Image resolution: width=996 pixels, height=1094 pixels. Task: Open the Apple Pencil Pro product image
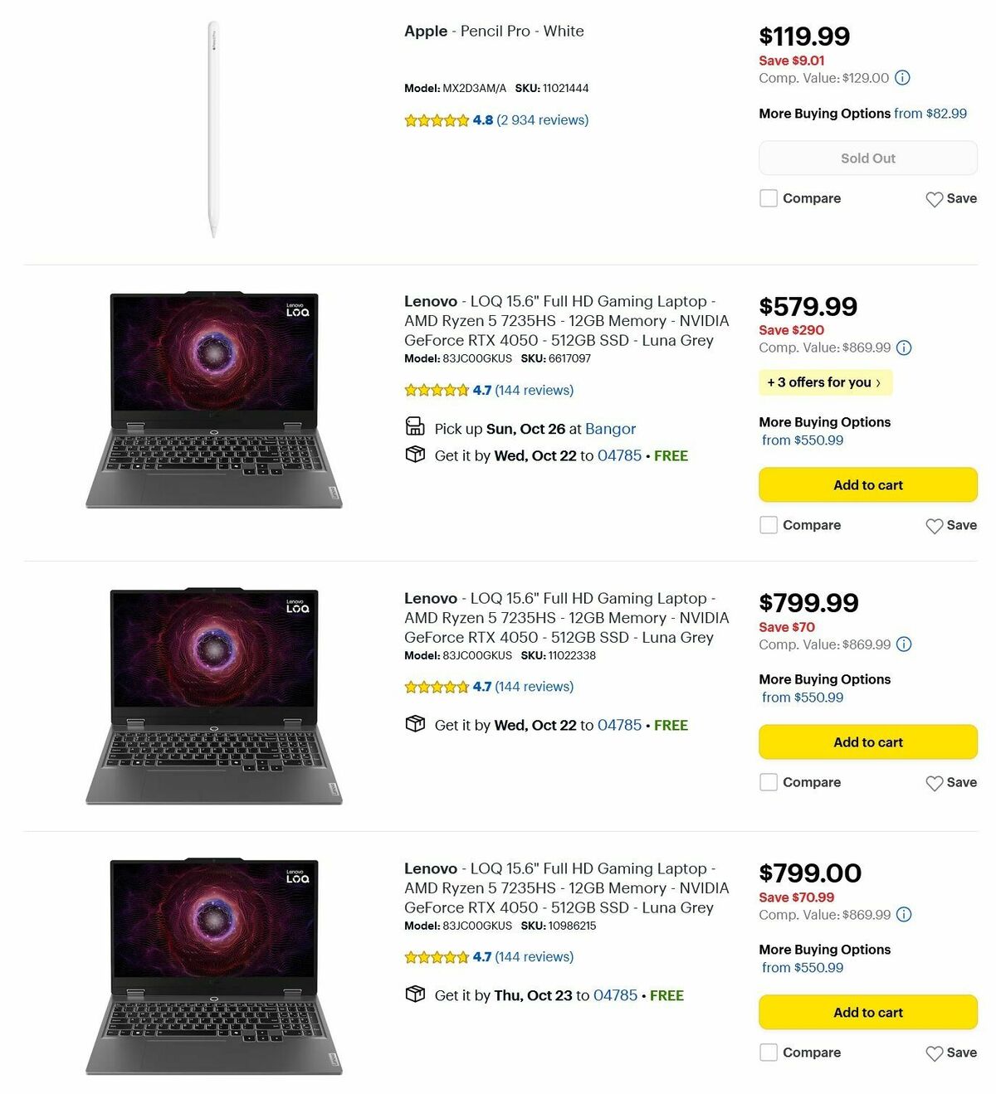pos(213,130)
